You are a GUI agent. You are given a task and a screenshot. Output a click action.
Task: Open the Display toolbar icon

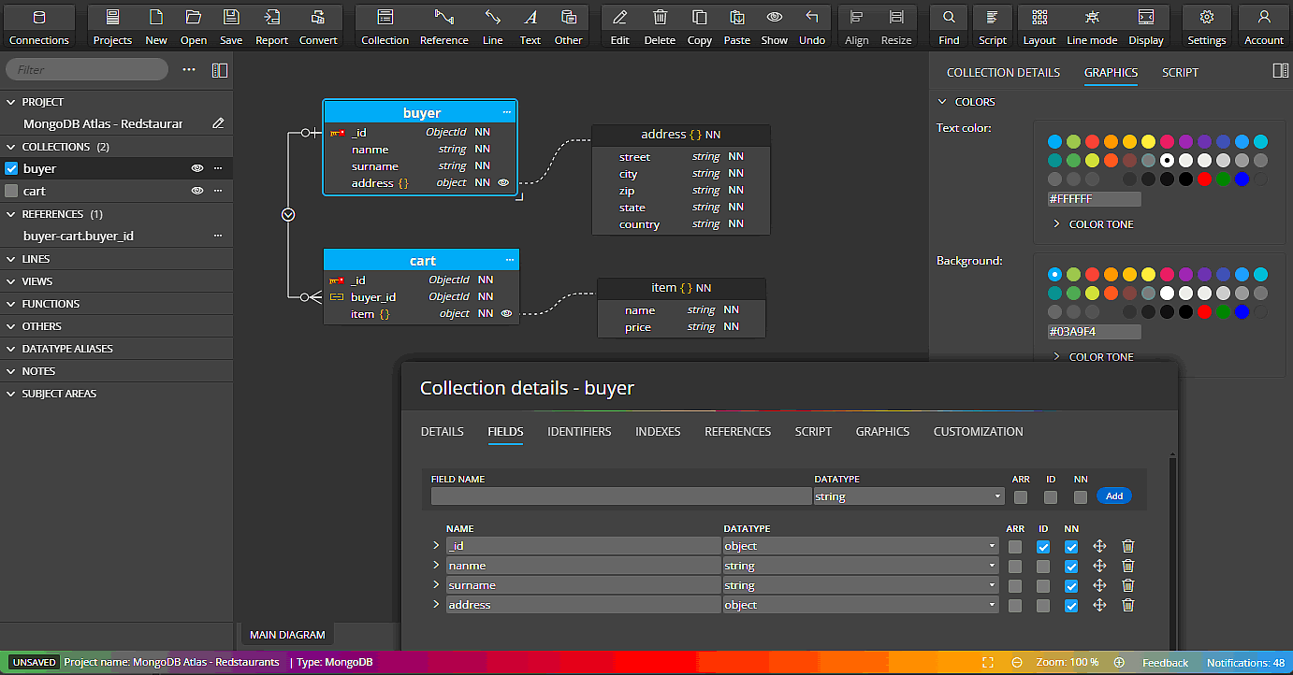(x=1146, y=26)
